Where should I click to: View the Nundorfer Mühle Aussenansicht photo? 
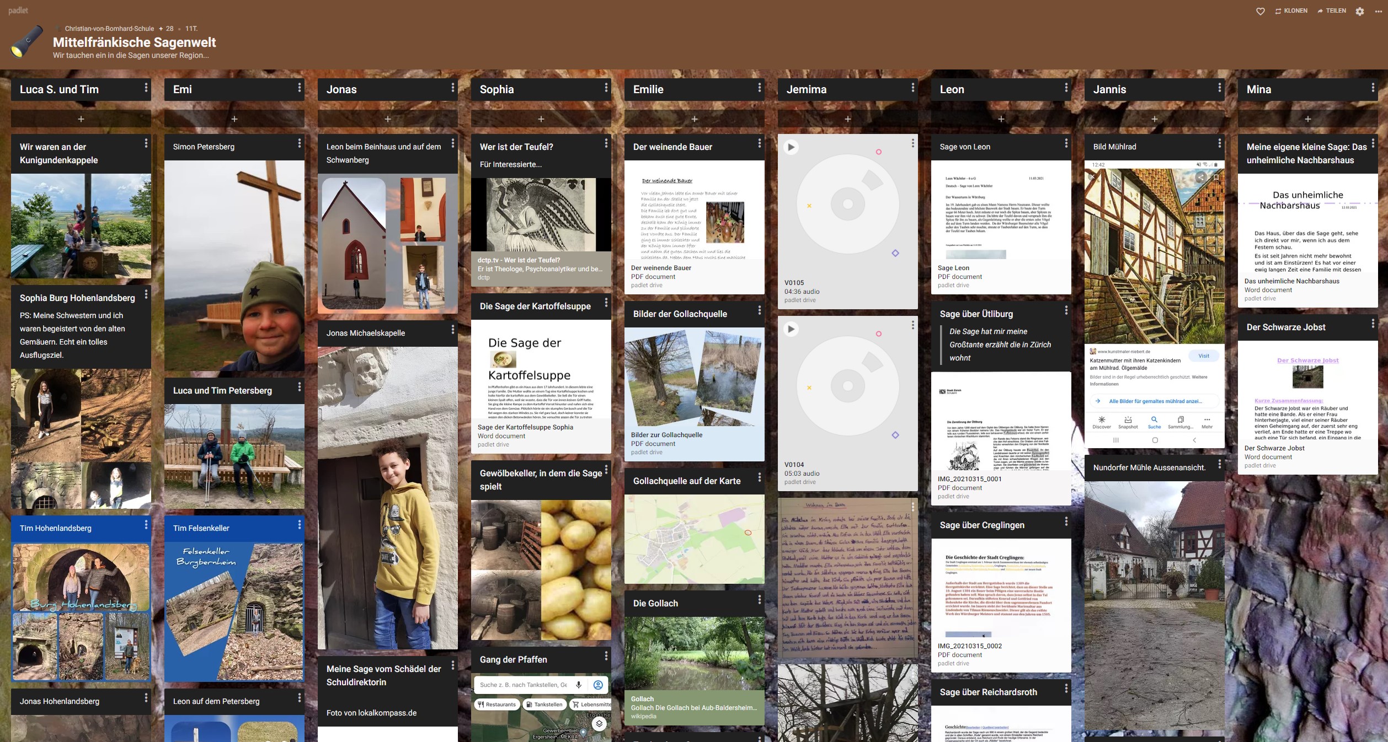tap(1155, 606)
